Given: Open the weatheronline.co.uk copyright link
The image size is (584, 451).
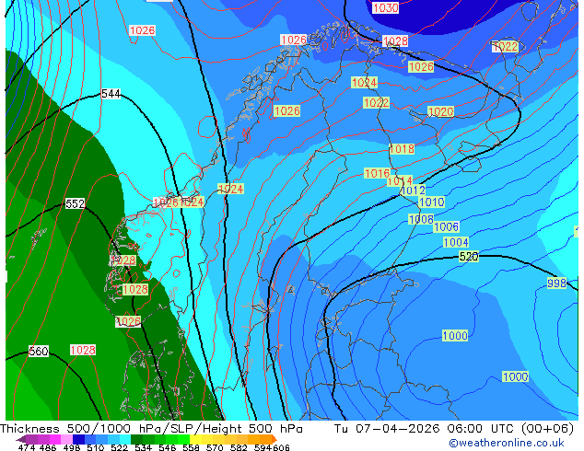Looking at the screenshot, I should pyautogui.click(x=506, y=443).
